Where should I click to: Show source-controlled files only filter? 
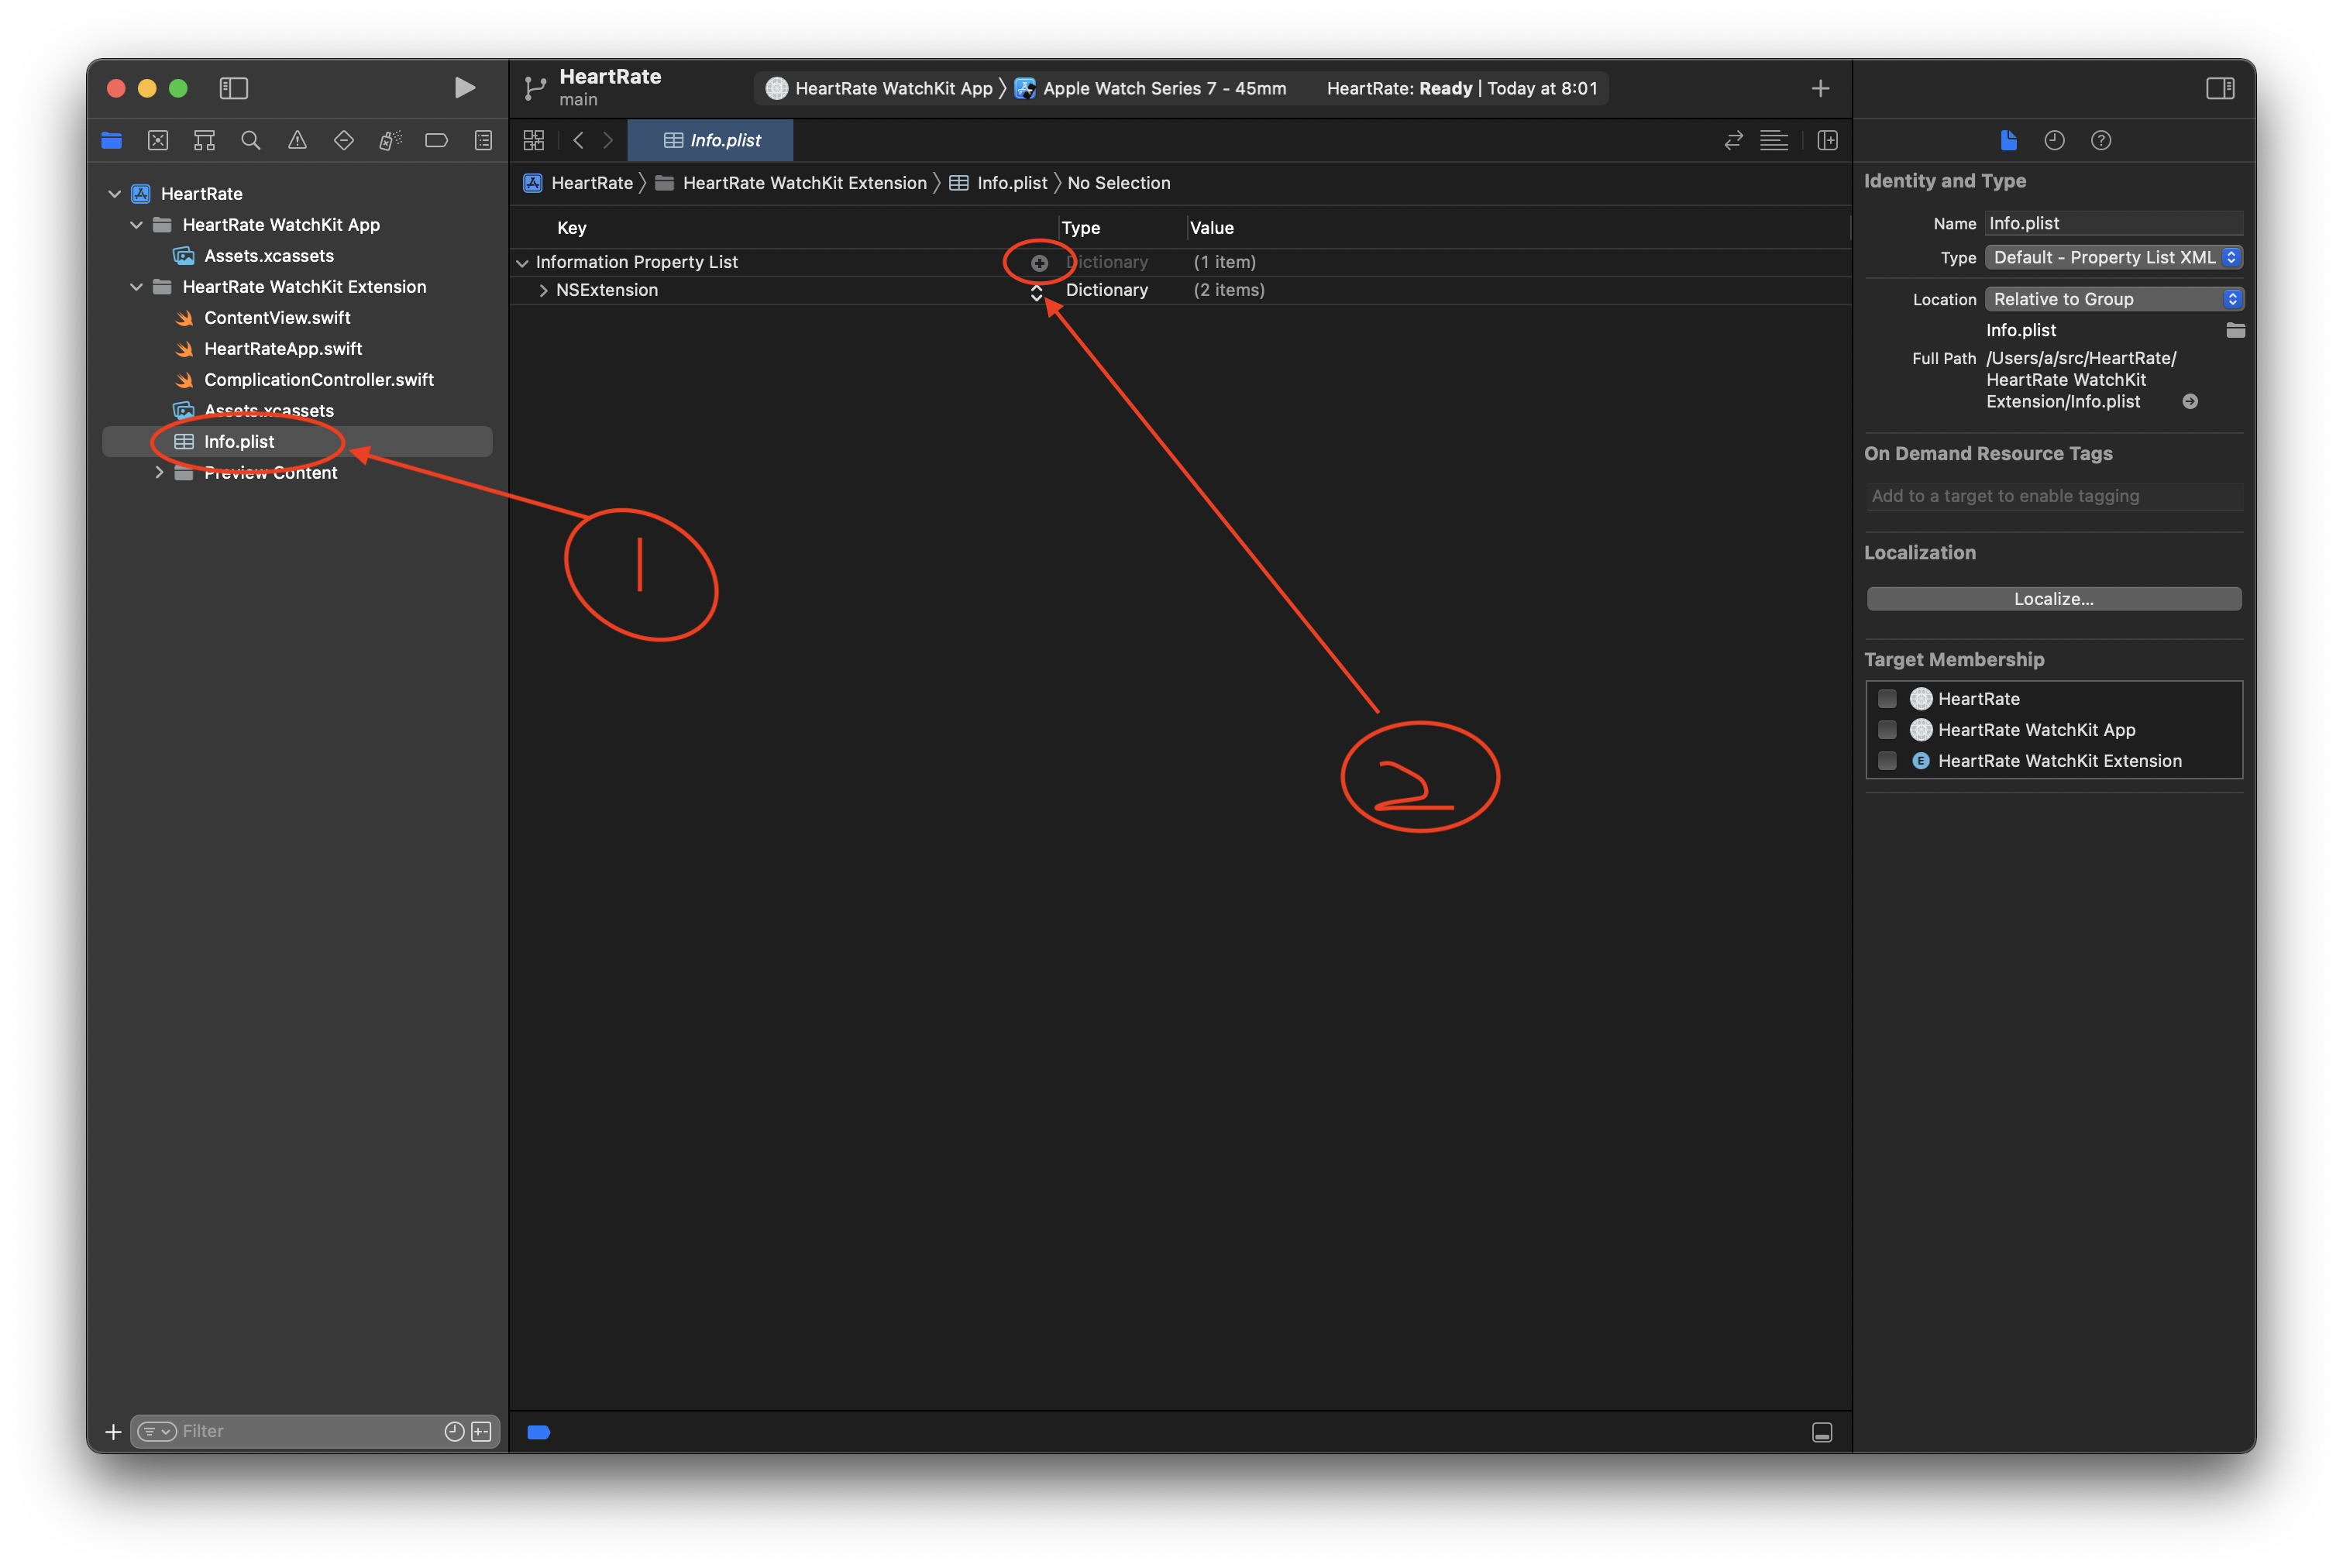(x=482, y=1432)
